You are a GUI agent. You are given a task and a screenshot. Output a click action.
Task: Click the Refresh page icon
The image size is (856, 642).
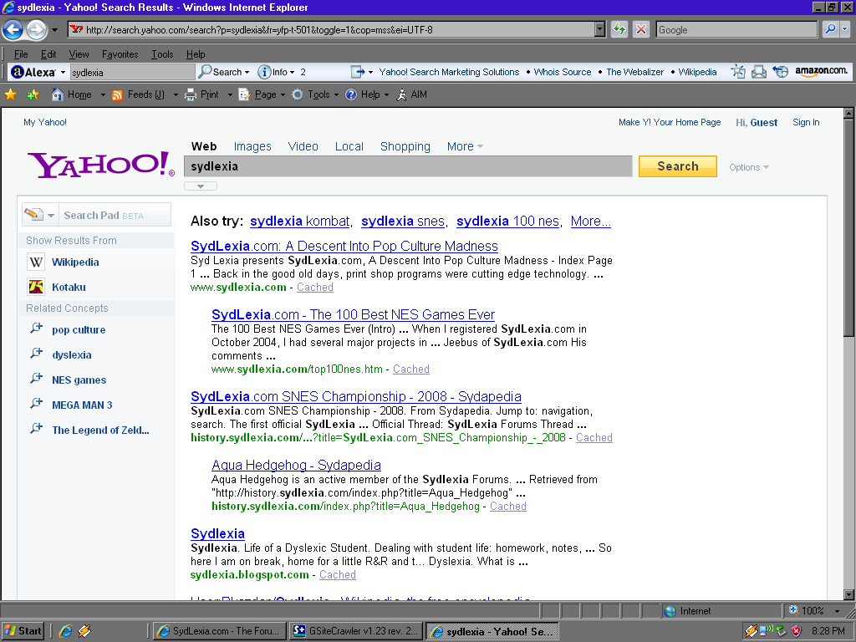coord(619,30)
